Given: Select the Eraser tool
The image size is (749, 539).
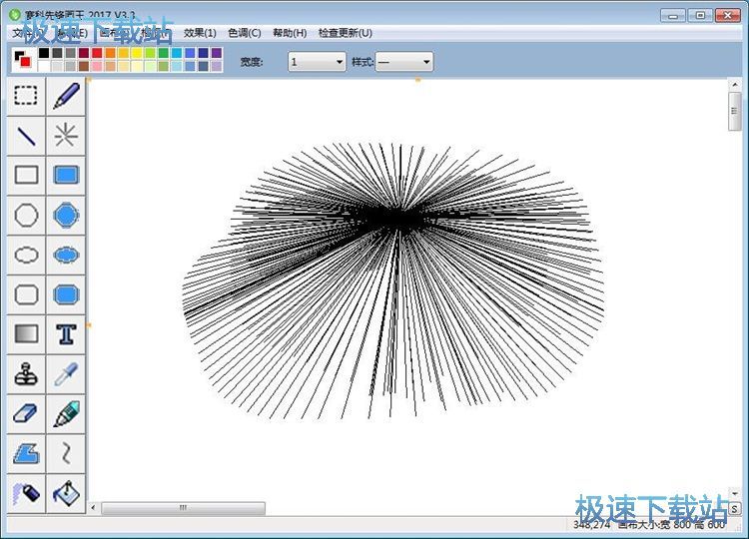Looking at the screenshot, I should (27, 414).
